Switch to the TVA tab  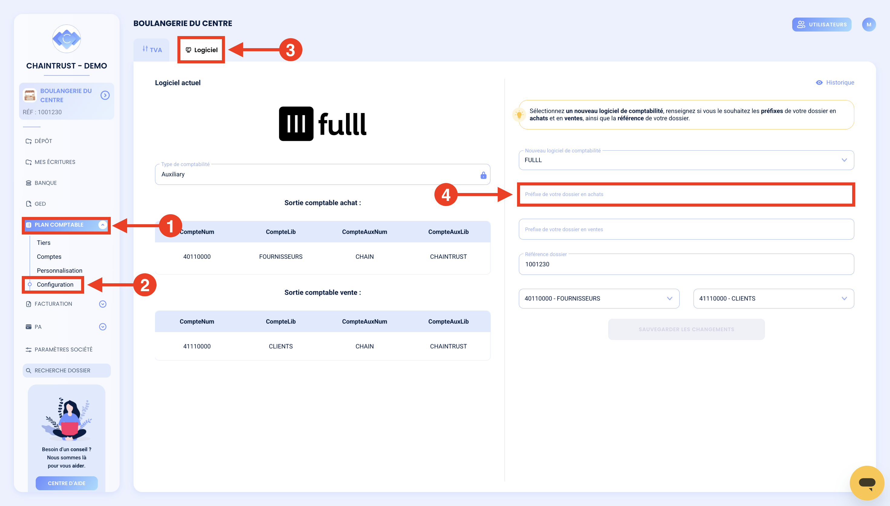[x=152, y=50]
